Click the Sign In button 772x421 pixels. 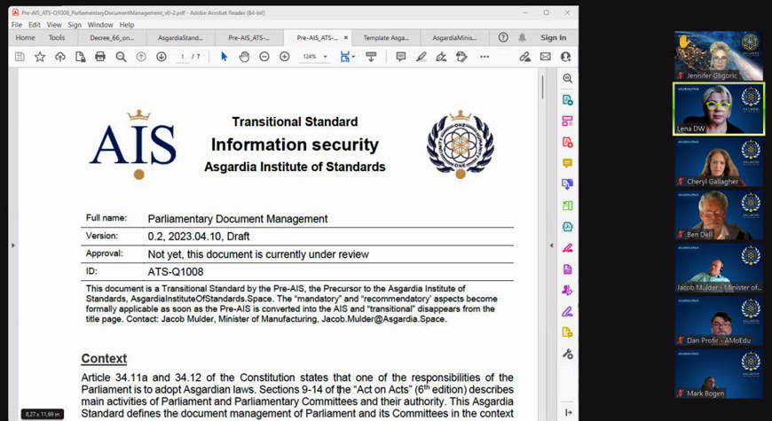(553, 38)
